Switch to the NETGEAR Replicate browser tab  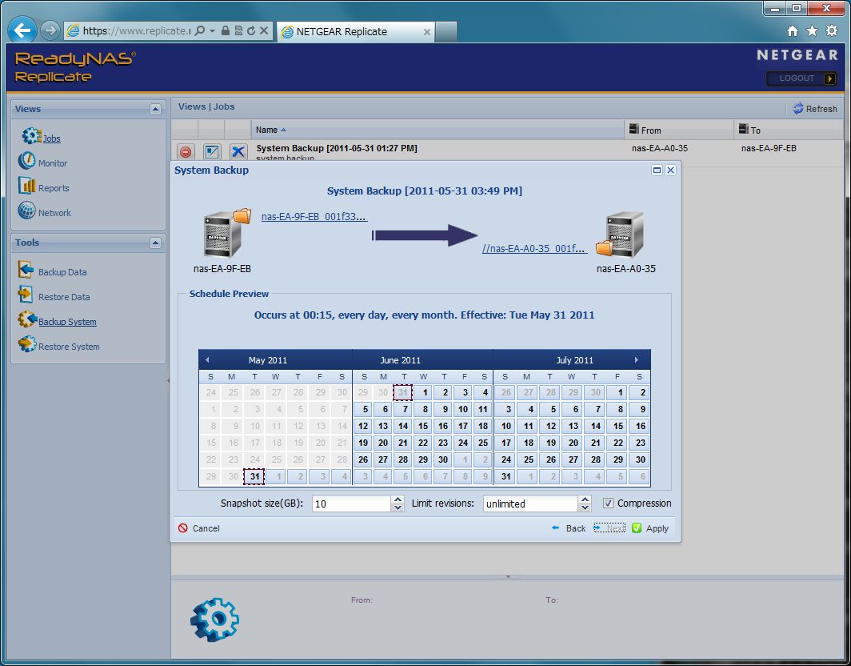coord(352,31)
